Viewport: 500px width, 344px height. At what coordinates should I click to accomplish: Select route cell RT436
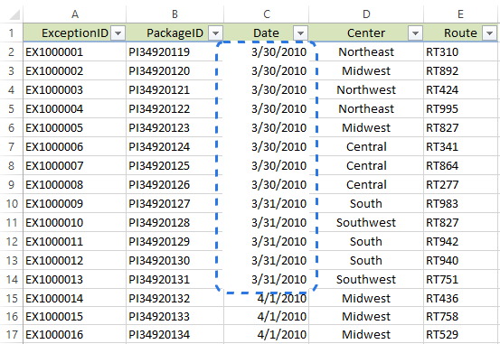pos(461,298)
